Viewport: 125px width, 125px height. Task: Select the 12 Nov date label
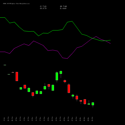click(x=28, y=119)
